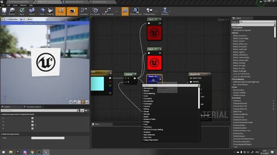The image size is (277, 155).
Task: Open the Details property matrix grid icon
Action: point(82,110)
